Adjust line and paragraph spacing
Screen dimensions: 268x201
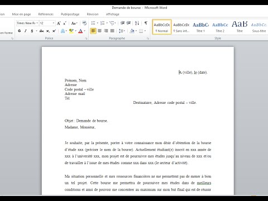click(121, 31)
